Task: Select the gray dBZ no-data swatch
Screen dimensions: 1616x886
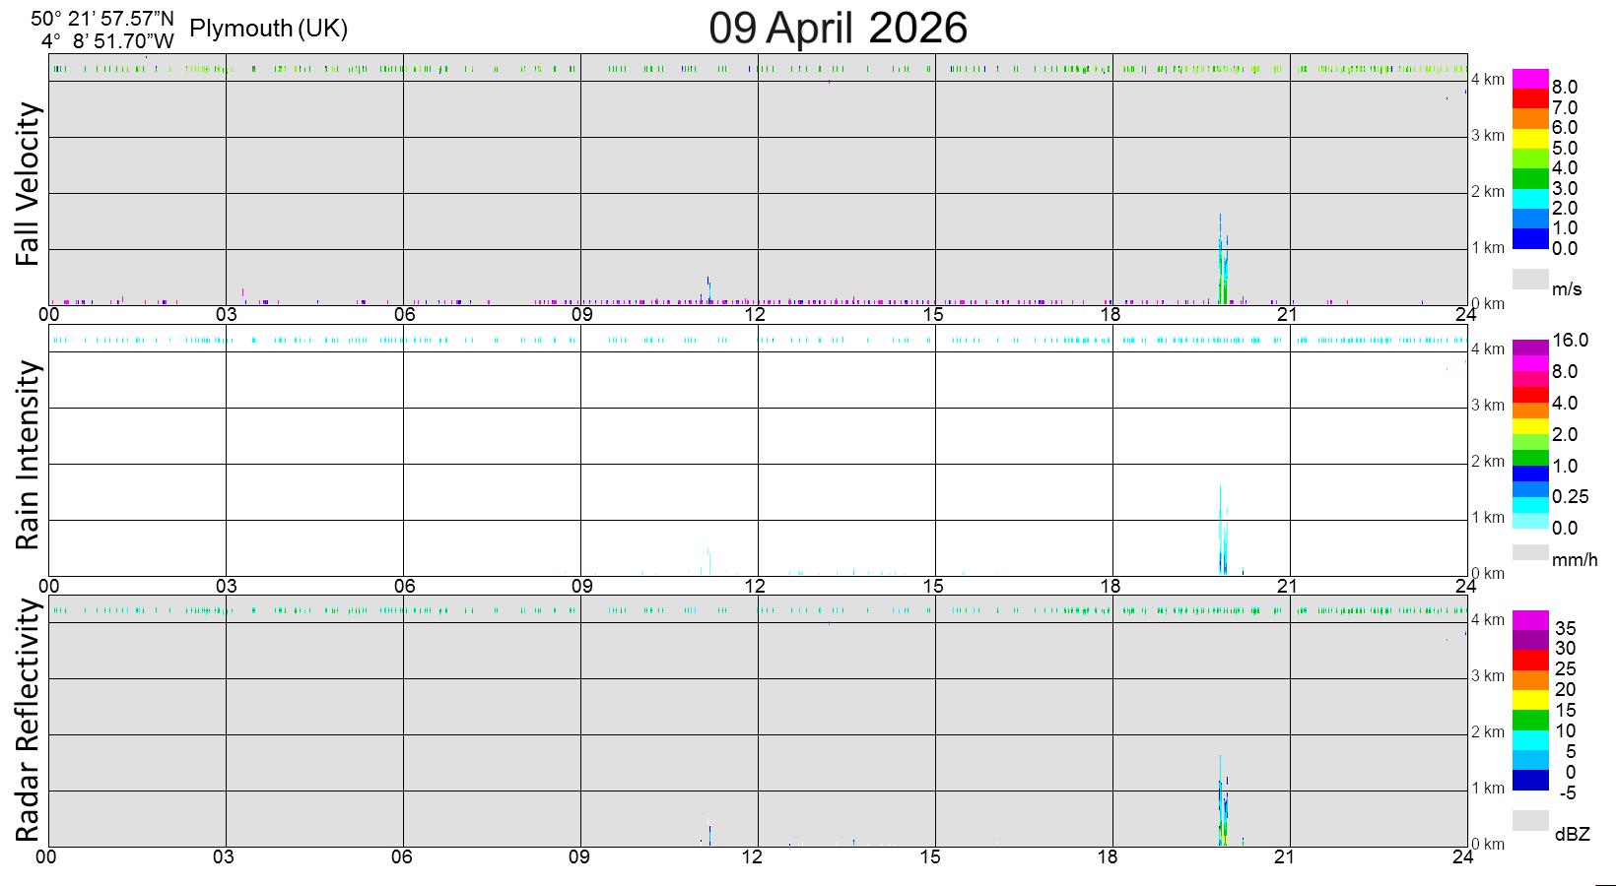Action: pos(1530,820)
